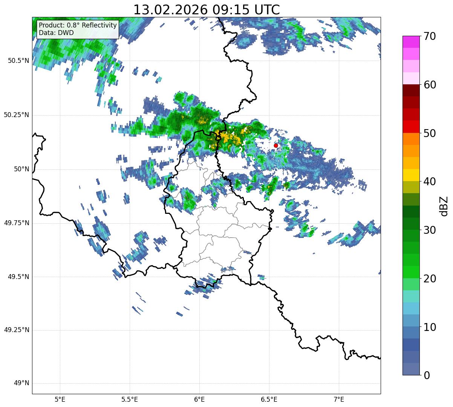Click the 5.5°E longitude label
Viewport: 453px width, 407px height.
(130, 399)
